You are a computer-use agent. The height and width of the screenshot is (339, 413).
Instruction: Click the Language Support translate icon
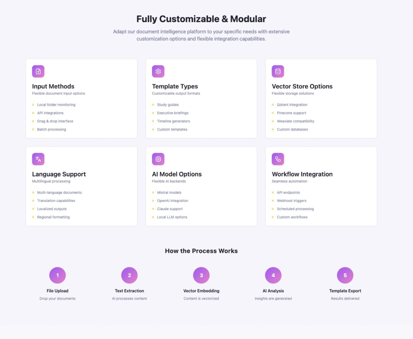38,159
